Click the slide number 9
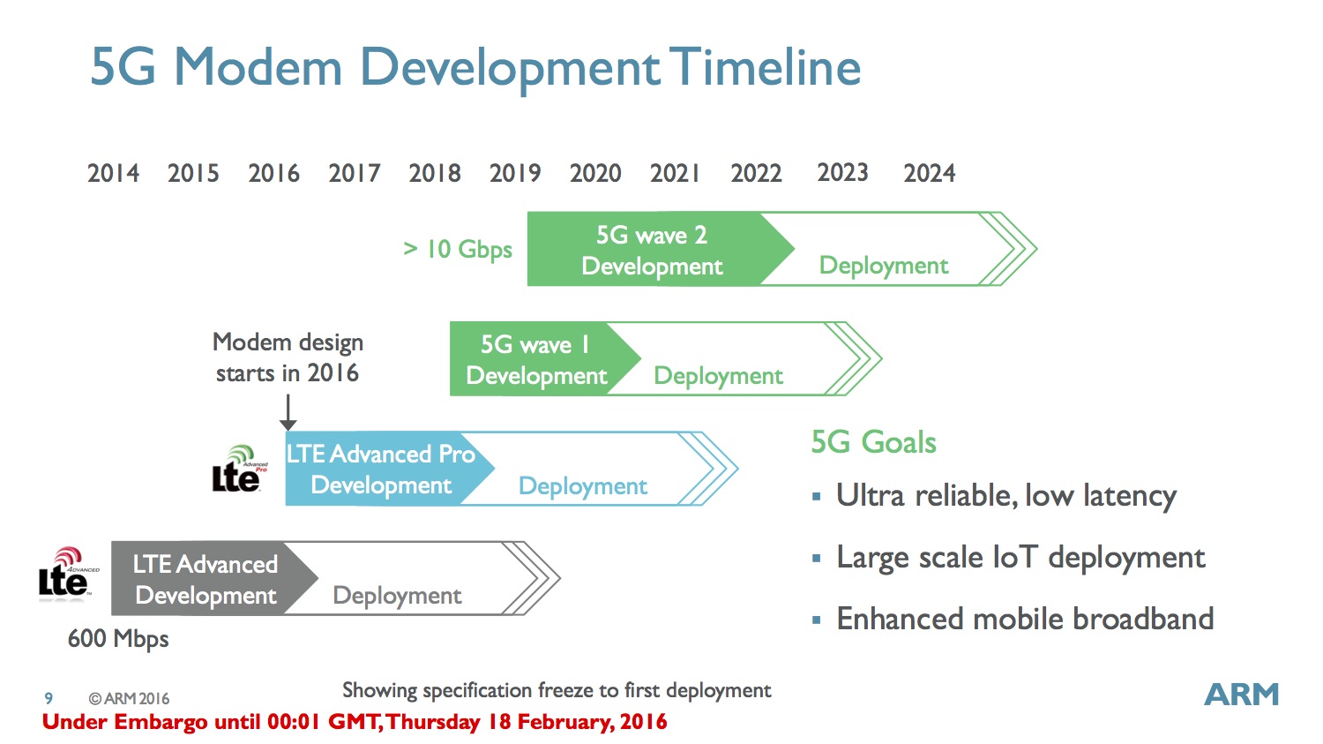1323x744 pixels. click(x=49, y=698)
